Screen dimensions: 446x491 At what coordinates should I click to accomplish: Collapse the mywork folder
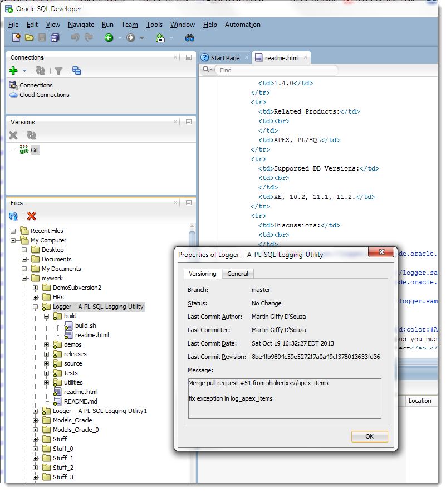(24, 278)
